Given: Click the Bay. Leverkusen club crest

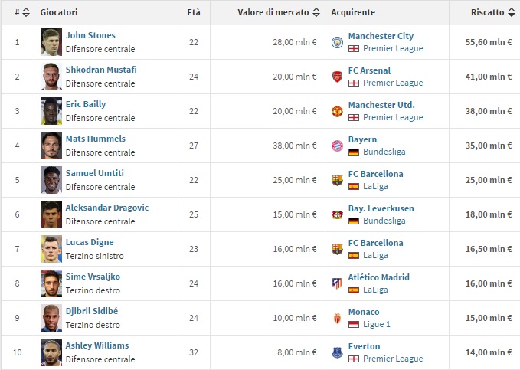Looking at the screenshot, I should pyautogui.click(x=337, y=214).
